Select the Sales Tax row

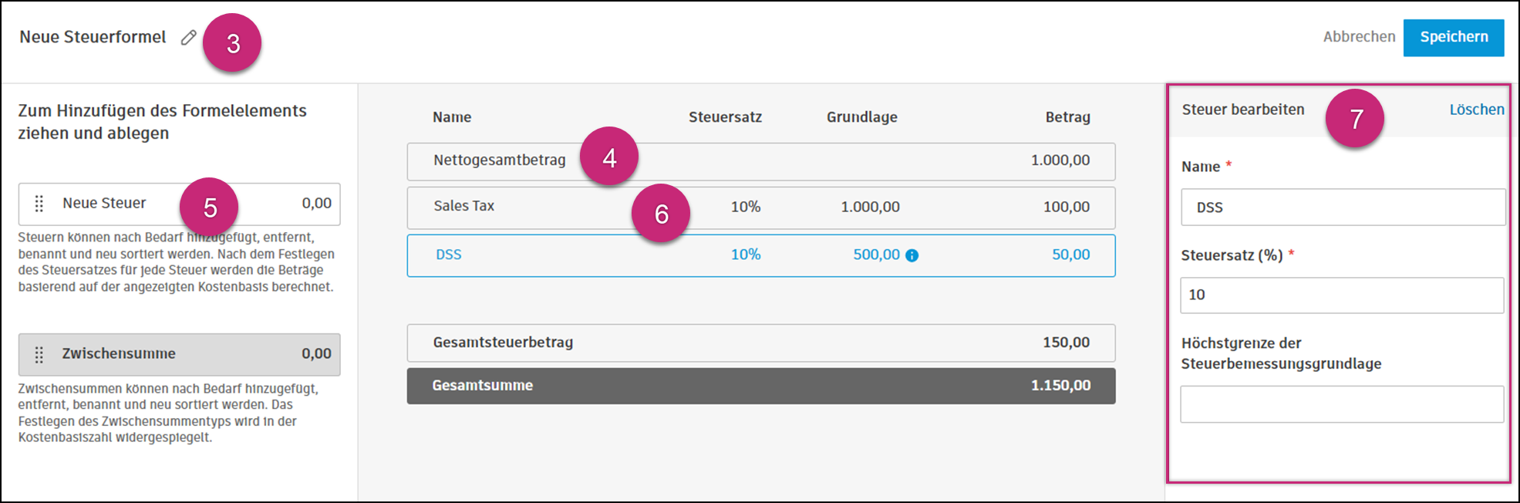(540, 207)
